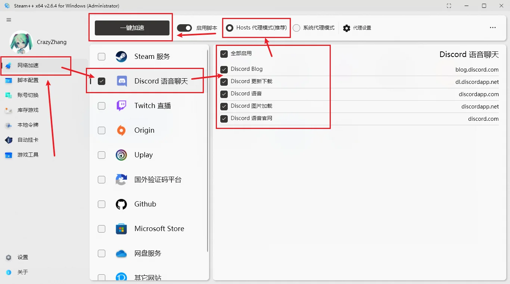Click the 一键加速 button

point(132,28)
